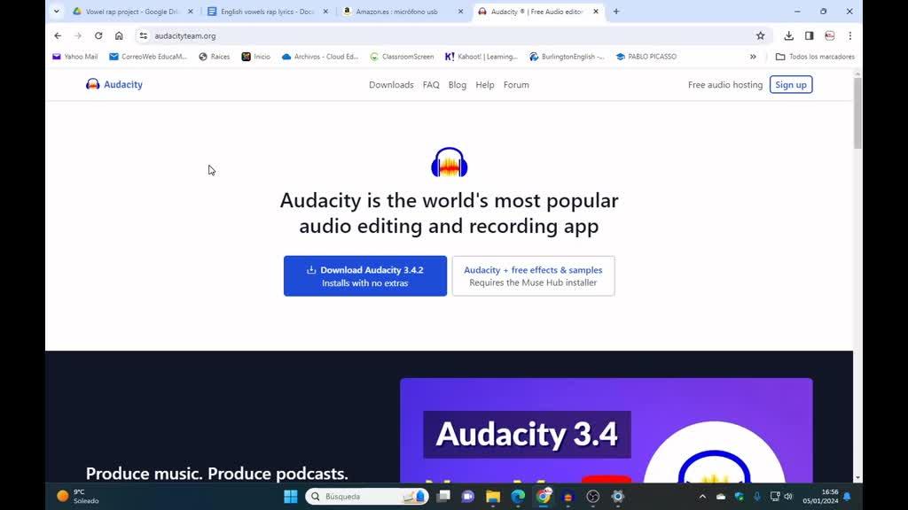Click the page vertical scrollbar

(857, 112)
